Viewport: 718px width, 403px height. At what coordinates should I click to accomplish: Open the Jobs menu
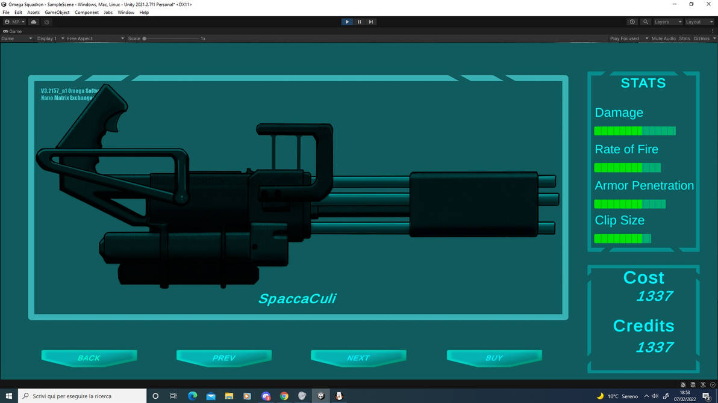[108, 13]
